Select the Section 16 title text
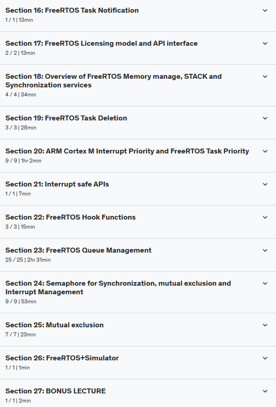 [71, 10]
